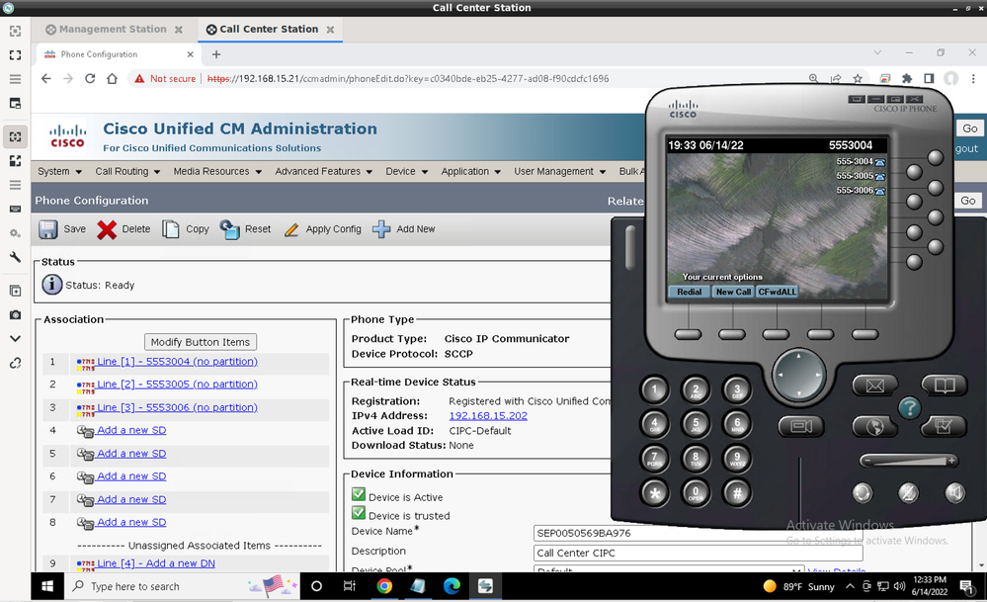Open the Application menu dropdown

click(471, 171)
